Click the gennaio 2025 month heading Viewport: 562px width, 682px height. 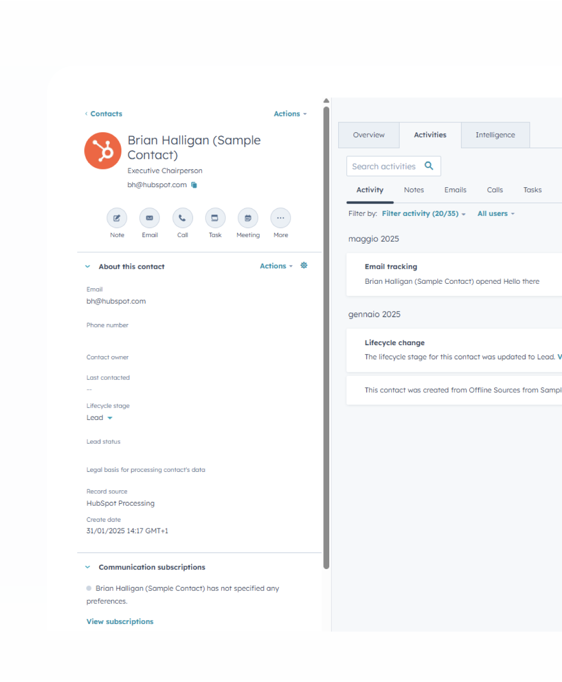374,315
